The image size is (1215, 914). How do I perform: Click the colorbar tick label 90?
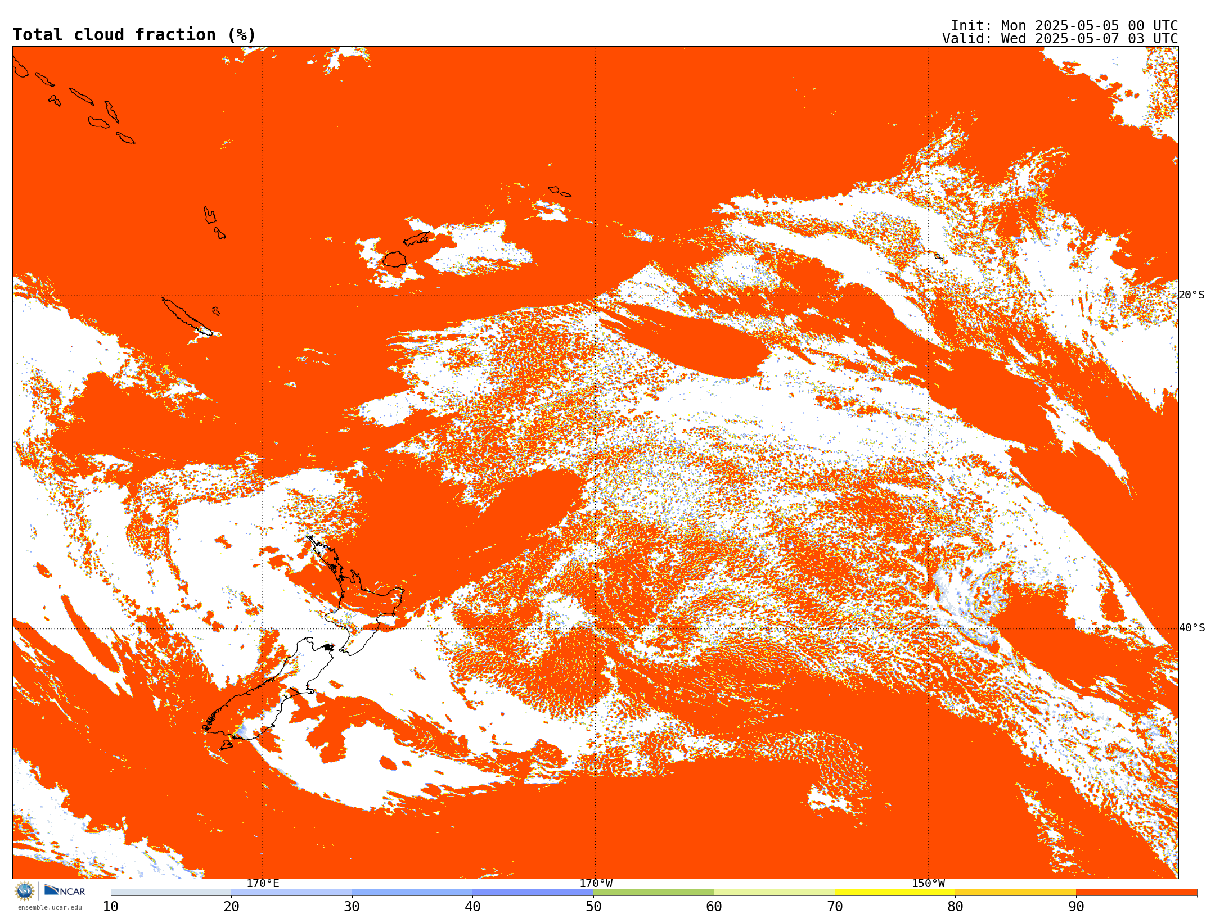point(1076,907)
